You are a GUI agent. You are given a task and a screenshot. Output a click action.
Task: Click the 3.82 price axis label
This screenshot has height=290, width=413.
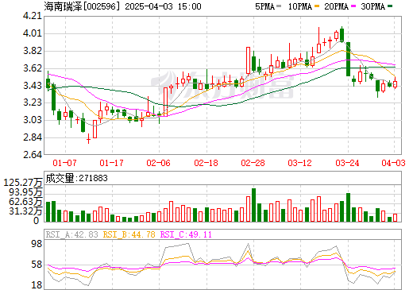[33, 51]
